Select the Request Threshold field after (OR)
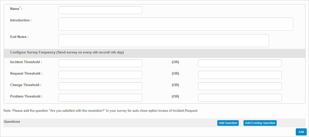The width and height of the screenshot is (309, 137). 240,75
